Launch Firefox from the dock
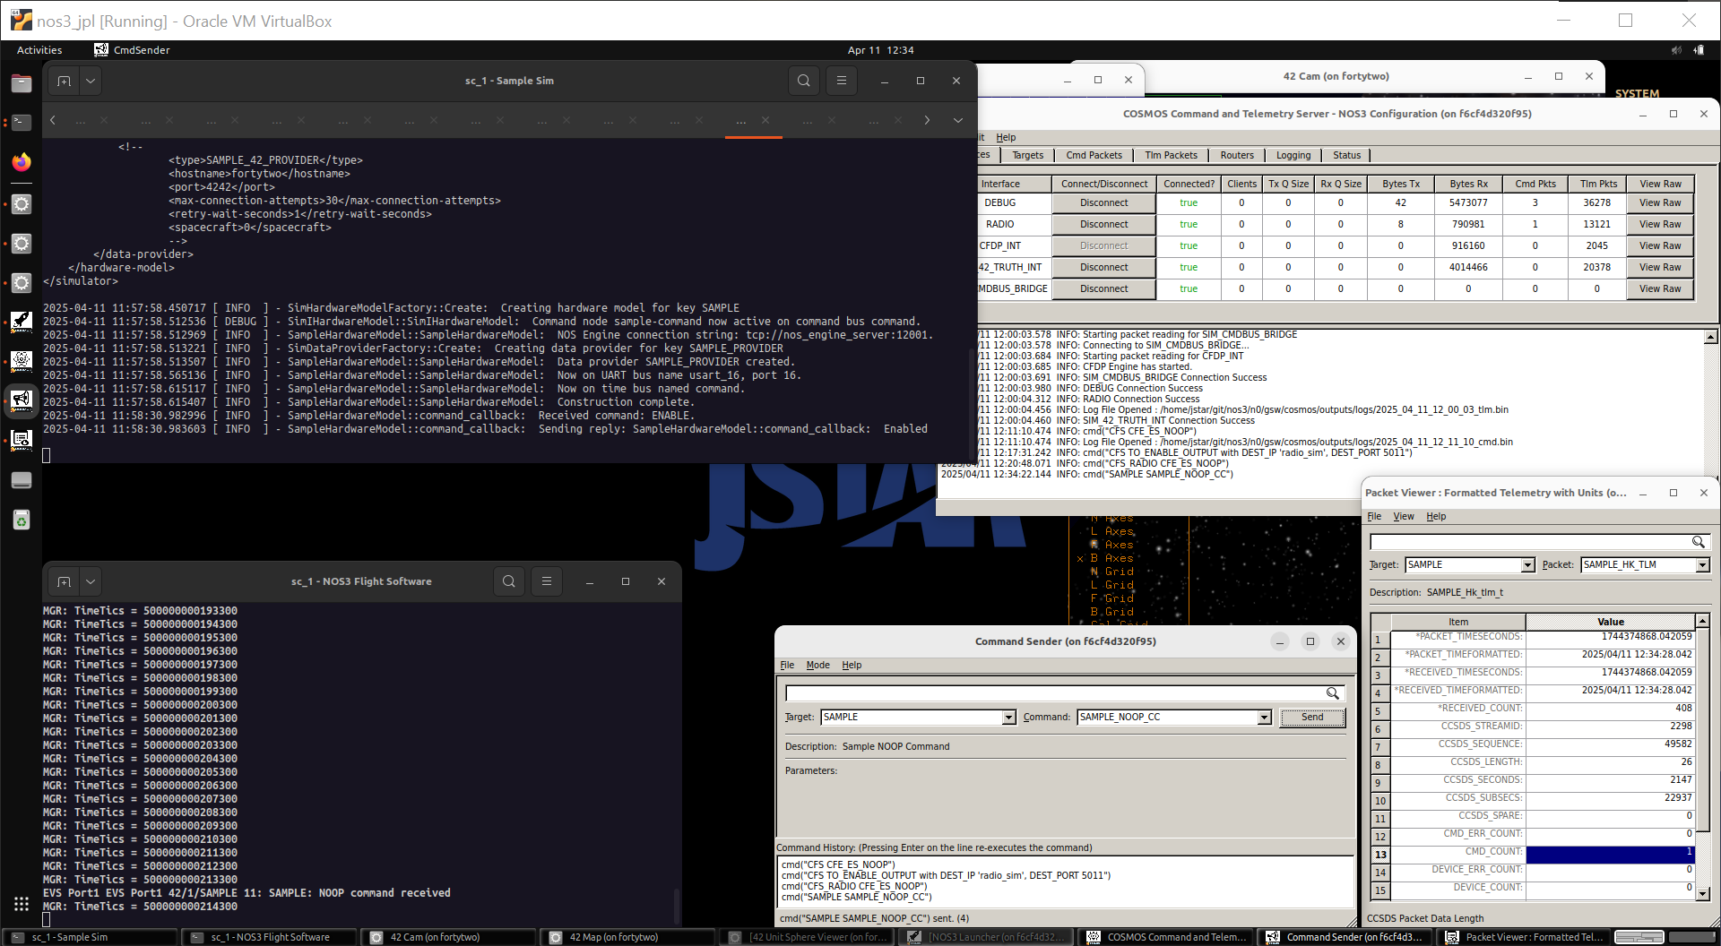 point(22,162)
